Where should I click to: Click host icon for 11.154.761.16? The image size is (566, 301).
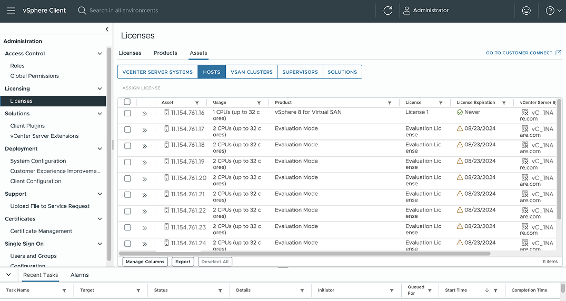tap(166, 112)
